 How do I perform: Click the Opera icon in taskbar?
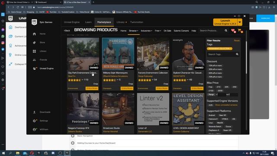pos(32,153)
